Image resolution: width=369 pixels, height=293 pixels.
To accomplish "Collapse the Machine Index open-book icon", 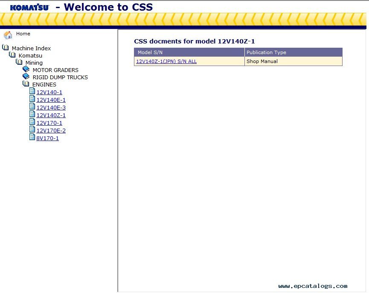I will (6, 48).
